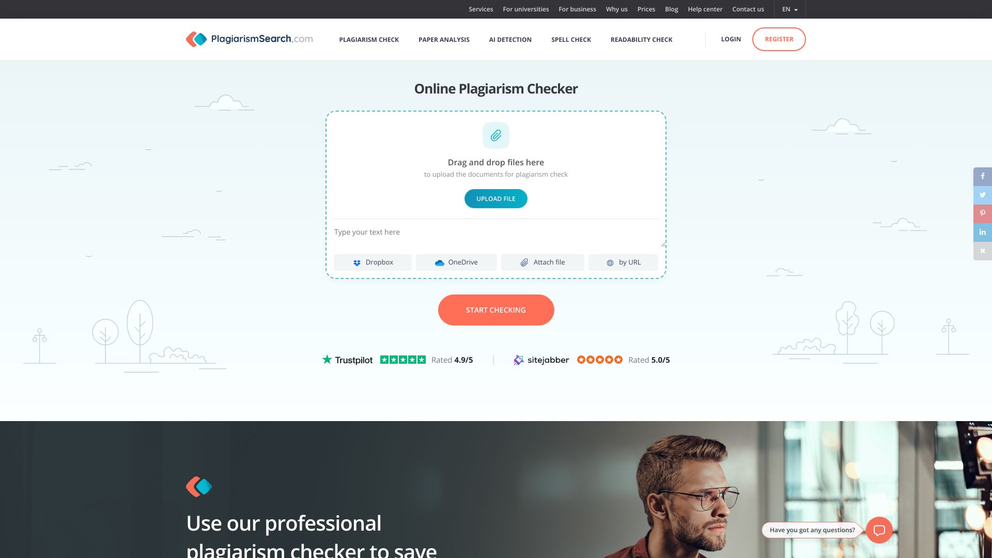
Task: Click the START CHECKING button
Action: 496,309
